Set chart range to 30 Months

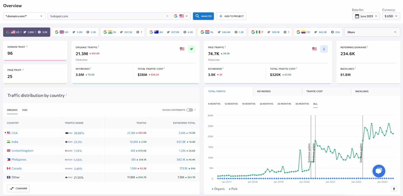284,104
